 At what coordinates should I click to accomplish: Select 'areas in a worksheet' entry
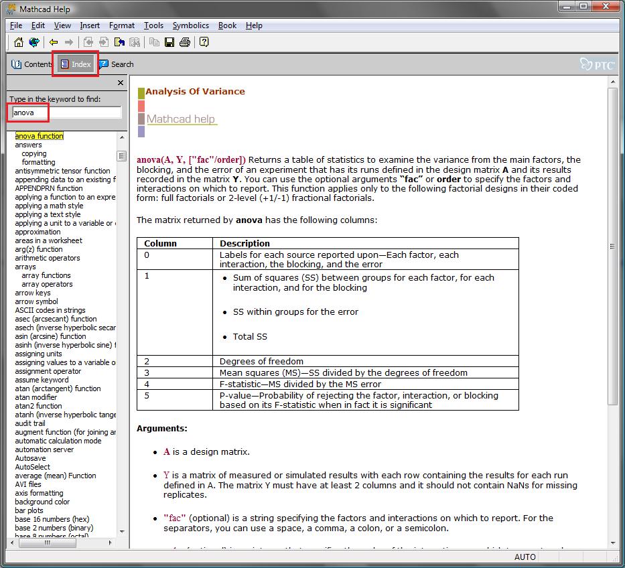(49, 240)
